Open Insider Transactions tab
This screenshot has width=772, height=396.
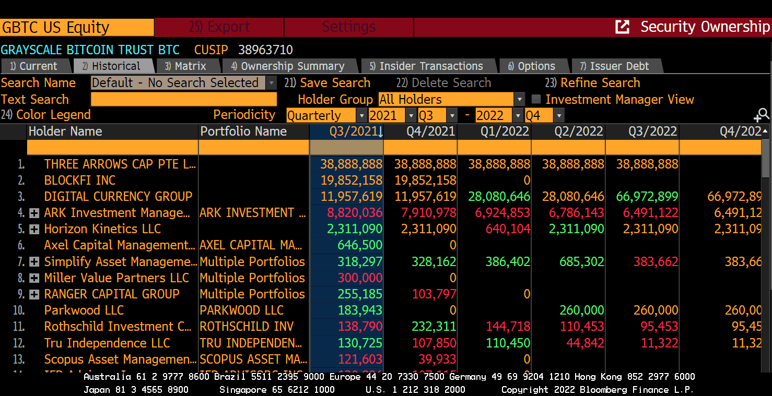click(x=427, y=66)
